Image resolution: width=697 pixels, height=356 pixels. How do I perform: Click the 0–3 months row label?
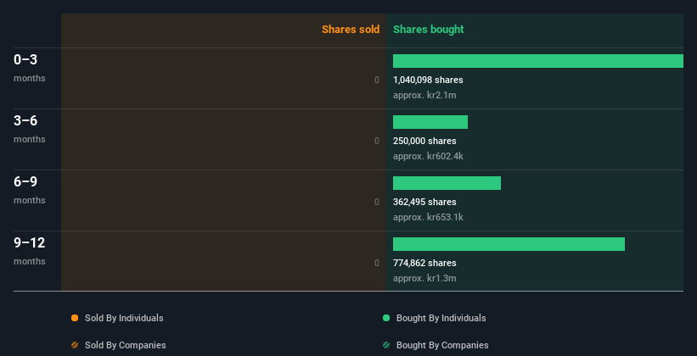[x=30, y=68]
